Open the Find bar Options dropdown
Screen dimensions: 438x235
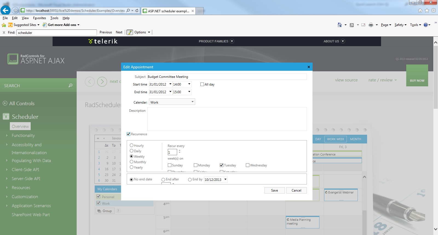(x=142, y=32)
